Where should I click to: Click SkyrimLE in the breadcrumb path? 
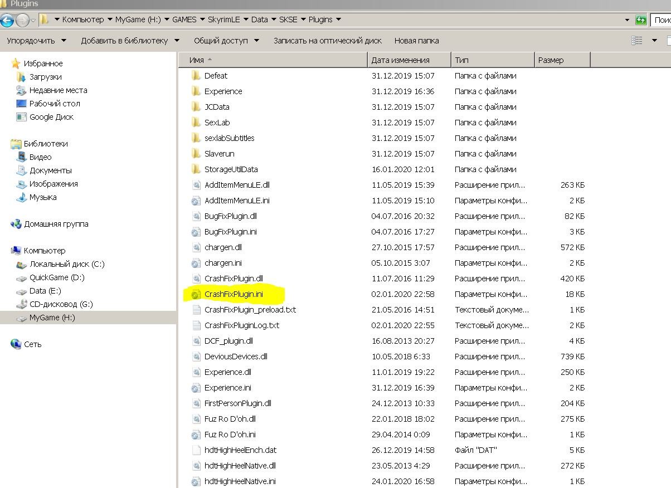[x=224, y=19]
